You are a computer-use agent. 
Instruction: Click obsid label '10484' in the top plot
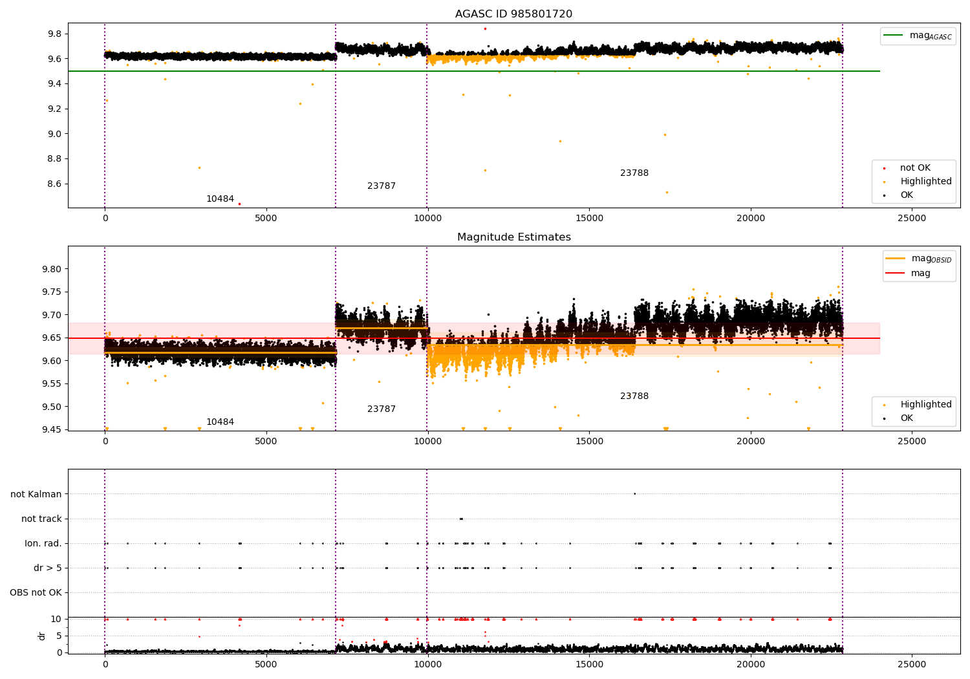click(220, 199)
